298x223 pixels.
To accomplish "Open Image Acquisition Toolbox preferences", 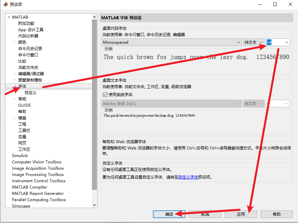I will (38, 168).
